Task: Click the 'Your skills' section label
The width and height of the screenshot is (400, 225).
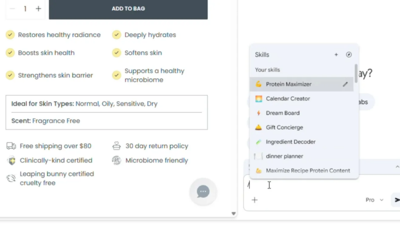Action: point(267,70)
